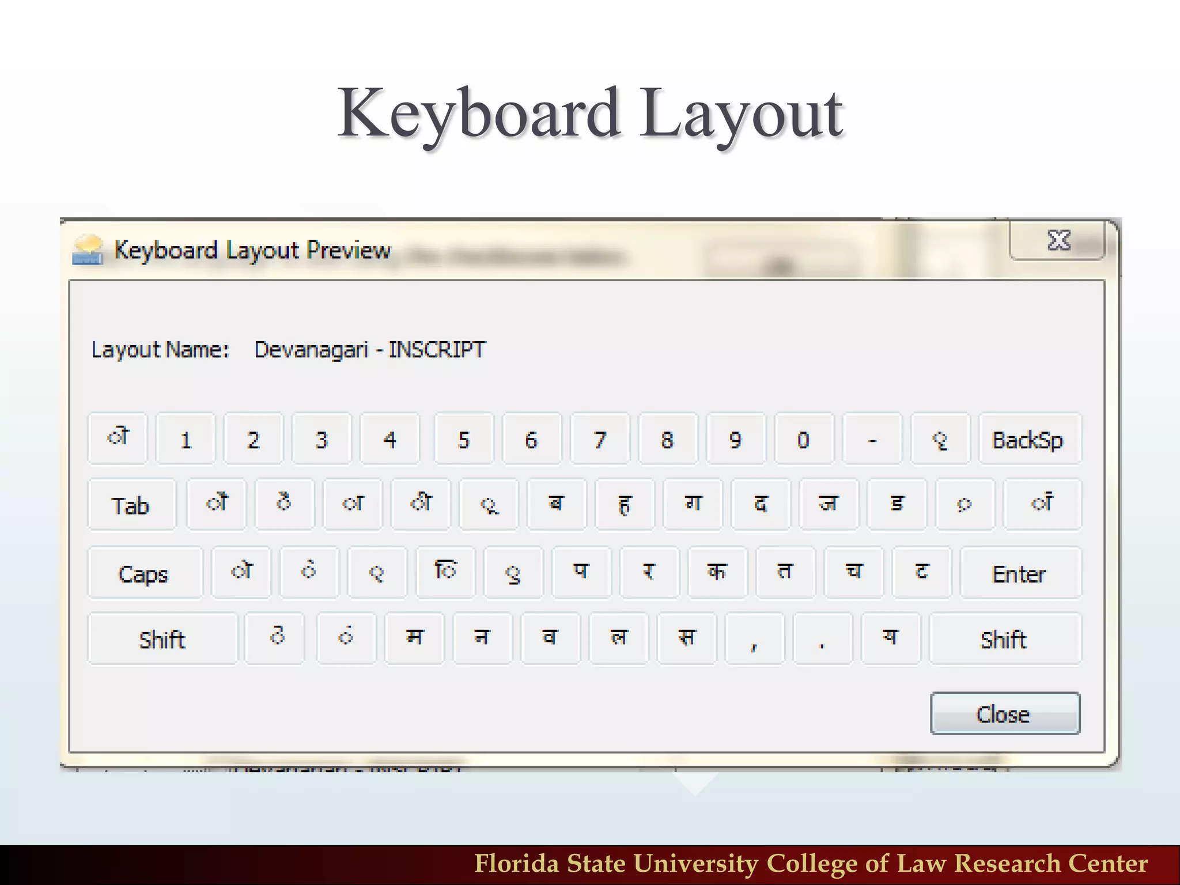Screen dimensions: 1180x885
Task: Click the क key
Action: [x=717, y=573]
